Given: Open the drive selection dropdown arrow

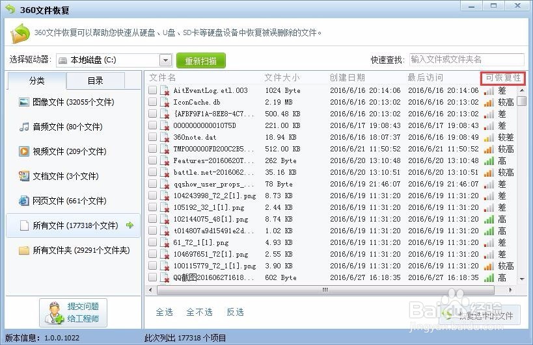Looking at the screenshot, I should click(165, 60).
